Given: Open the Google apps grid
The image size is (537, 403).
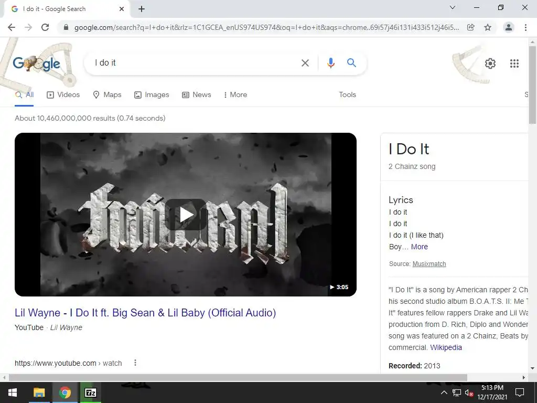Looking at the screenshot, I should pyautogui.click(x=514, y=63).
